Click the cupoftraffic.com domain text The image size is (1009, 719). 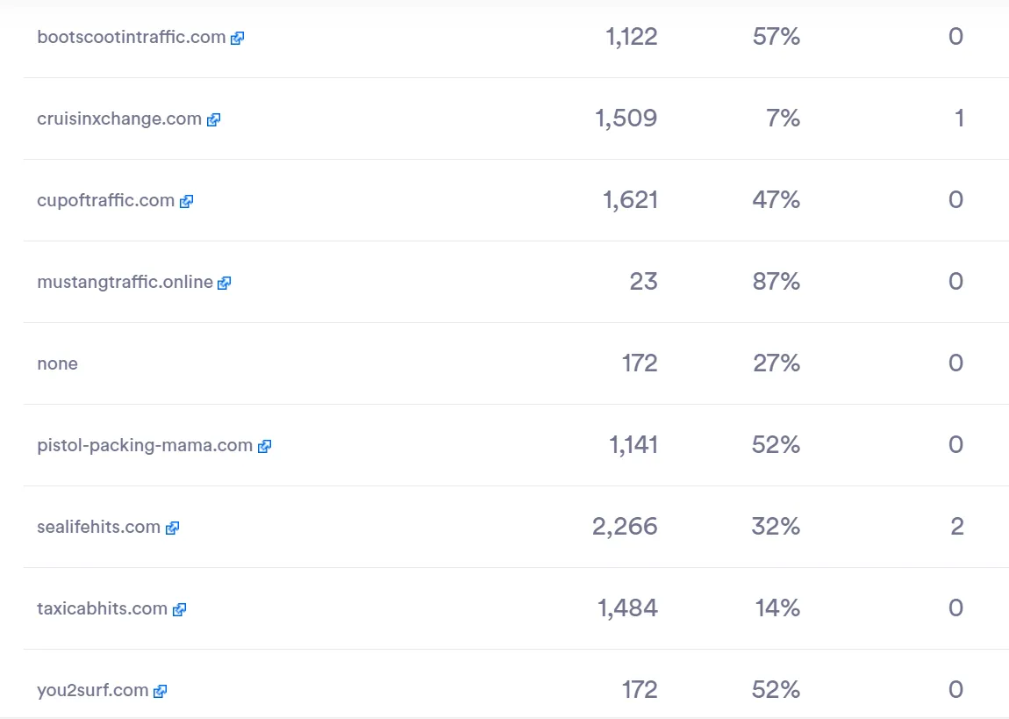tap(105, 200)
